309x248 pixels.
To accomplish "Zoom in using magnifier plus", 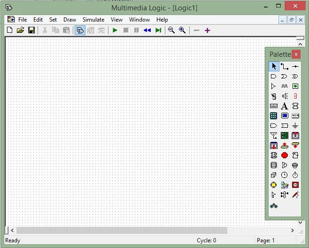I will (x=182, y=31).
